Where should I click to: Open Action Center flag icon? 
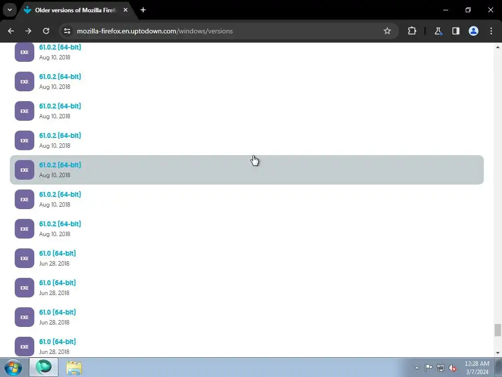pos(428,368)
